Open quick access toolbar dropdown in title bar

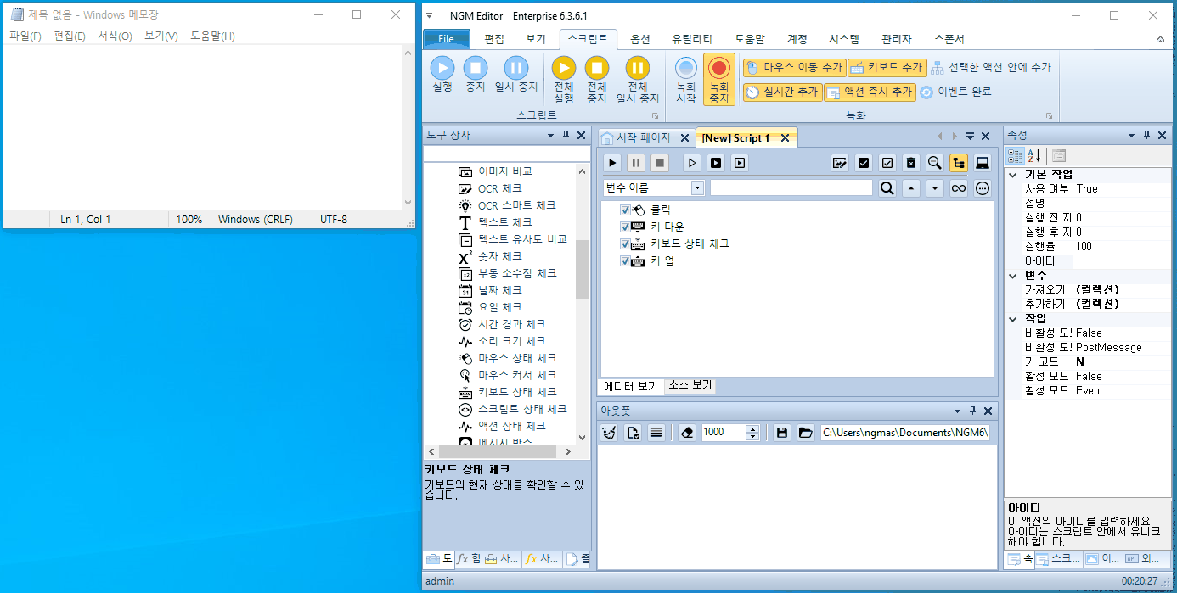pos(429,15)
